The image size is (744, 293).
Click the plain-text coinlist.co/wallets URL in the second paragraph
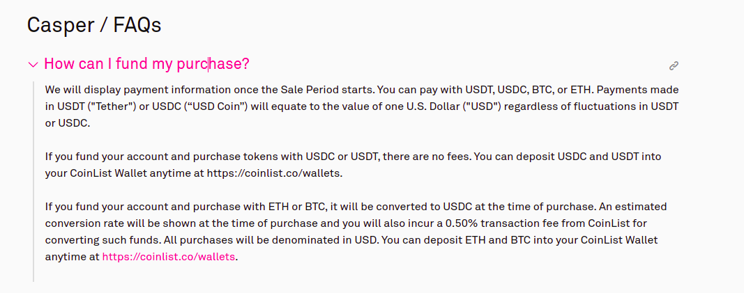273,173
